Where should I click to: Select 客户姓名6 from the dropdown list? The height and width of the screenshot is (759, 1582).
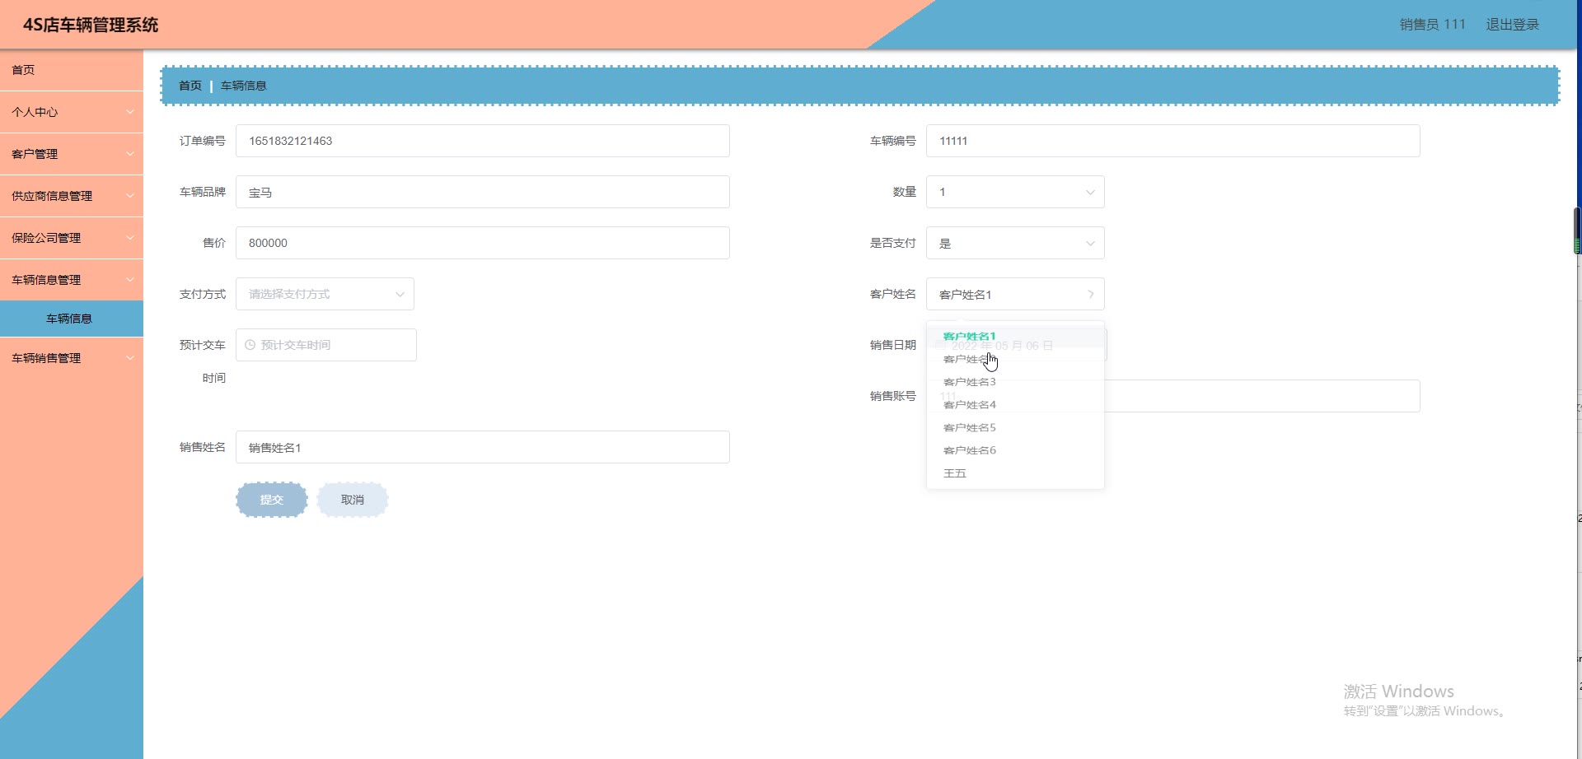tap(1015, 450)
